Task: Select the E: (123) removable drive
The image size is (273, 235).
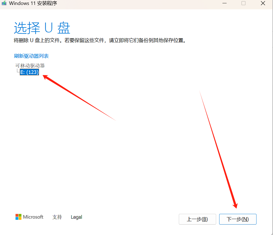Action: (29, 72)
